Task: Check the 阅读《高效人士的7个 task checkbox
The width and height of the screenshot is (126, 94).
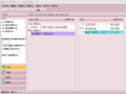Action: [83, 32]
